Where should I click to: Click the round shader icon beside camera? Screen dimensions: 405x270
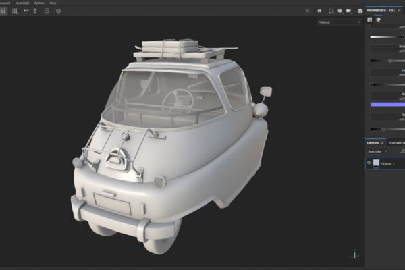pyautogui.click(x=340, y=11)
